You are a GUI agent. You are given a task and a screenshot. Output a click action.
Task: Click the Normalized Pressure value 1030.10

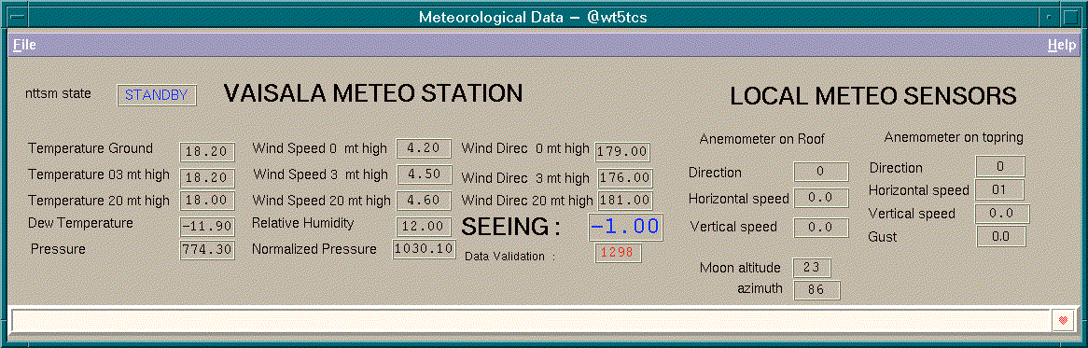coord(424,249)
